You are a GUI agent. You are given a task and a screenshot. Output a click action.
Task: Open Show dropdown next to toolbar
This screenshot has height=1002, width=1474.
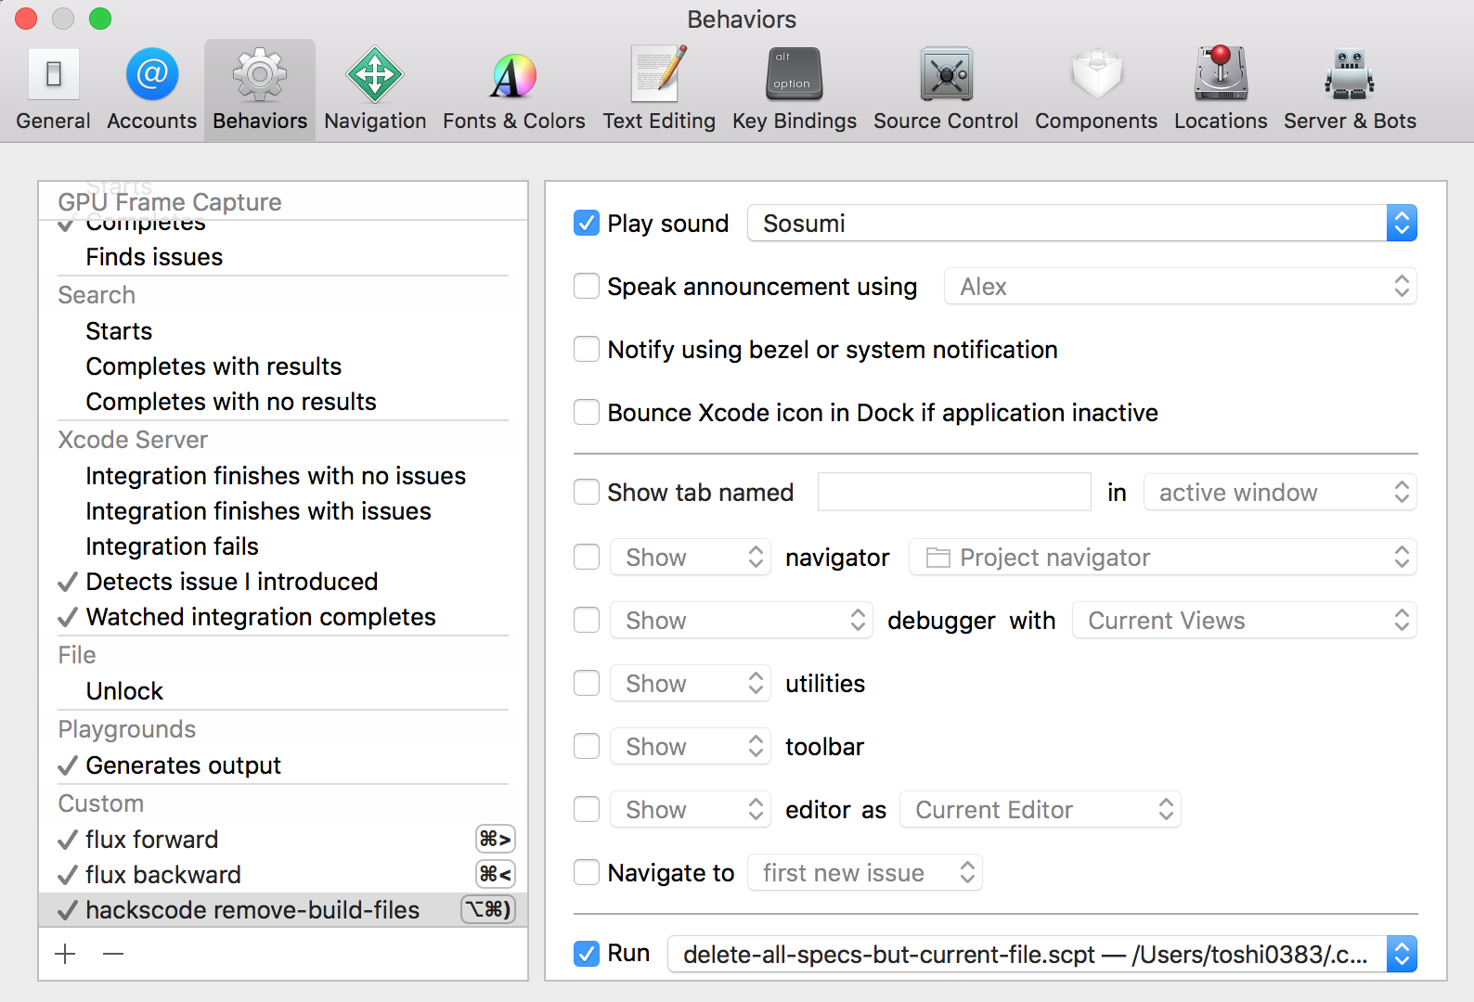pos(691,746)
